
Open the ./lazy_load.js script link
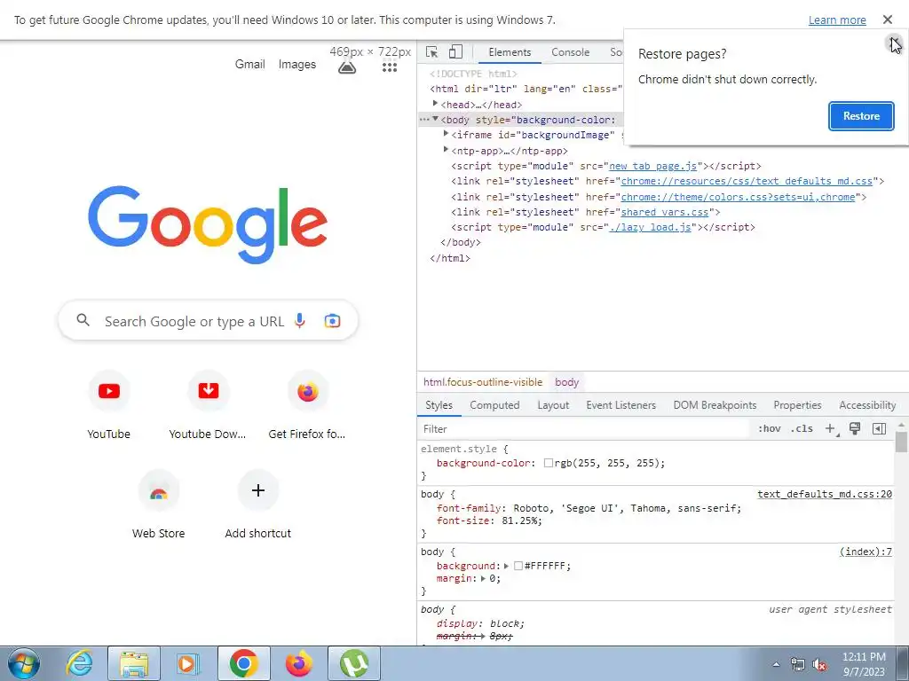pyautogui.click(x=651, y=227)
